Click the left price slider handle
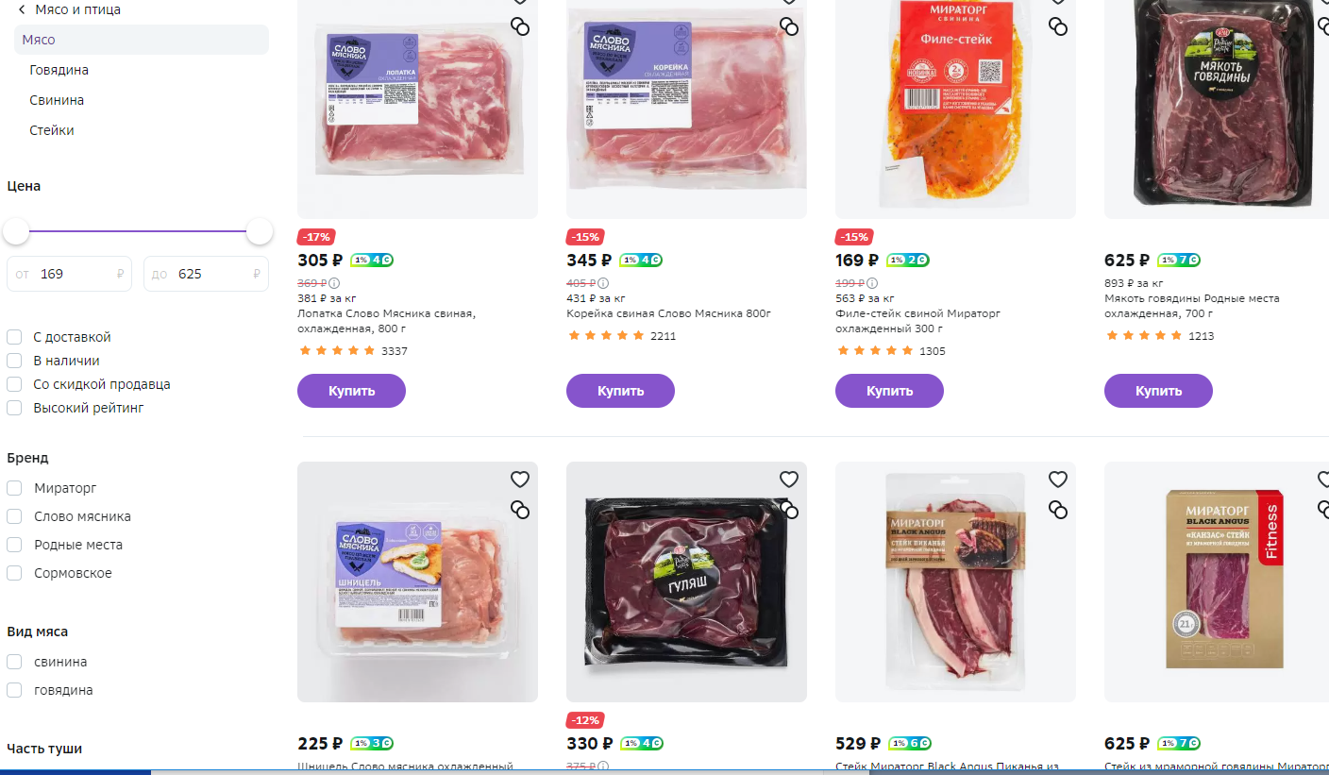This screenshot has width=1329, height=775. point(15,231)
